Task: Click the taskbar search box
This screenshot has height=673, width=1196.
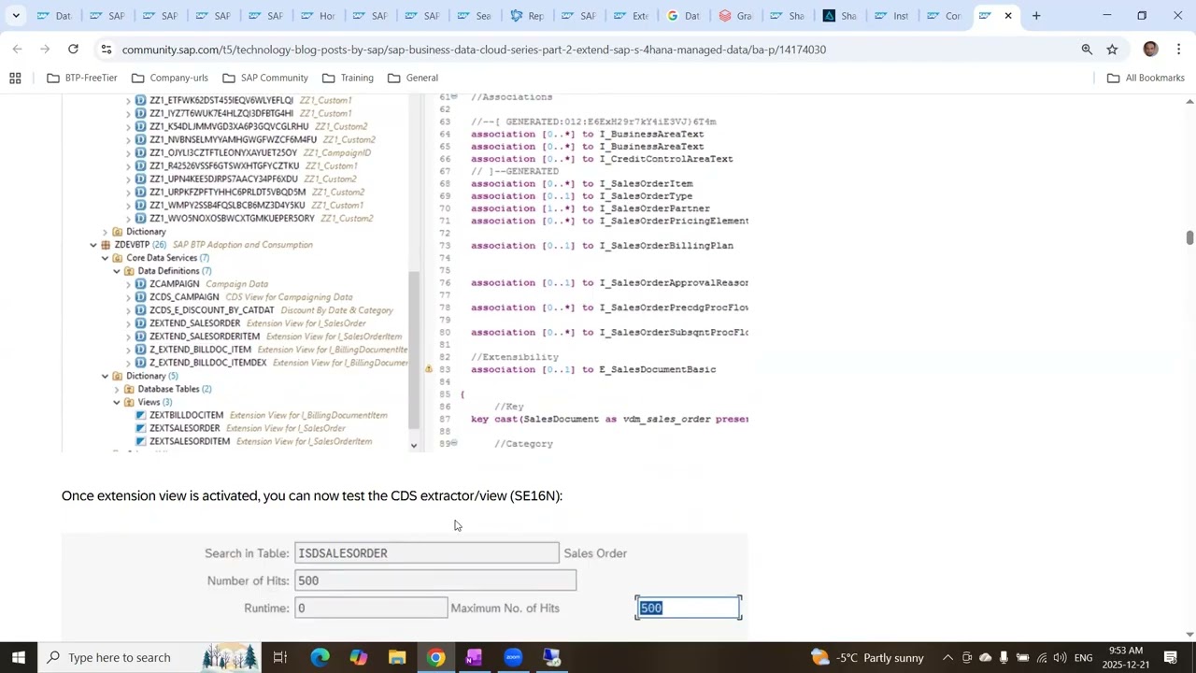Action: click(x=149, y=657)
